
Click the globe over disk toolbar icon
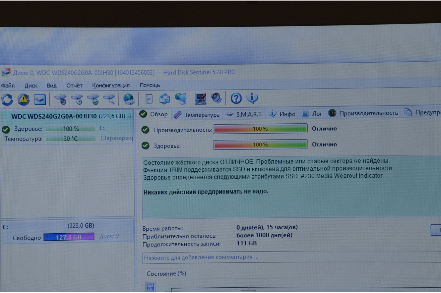click(129, 99)
